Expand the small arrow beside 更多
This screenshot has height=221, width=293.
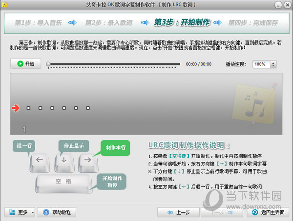(33, 212)
